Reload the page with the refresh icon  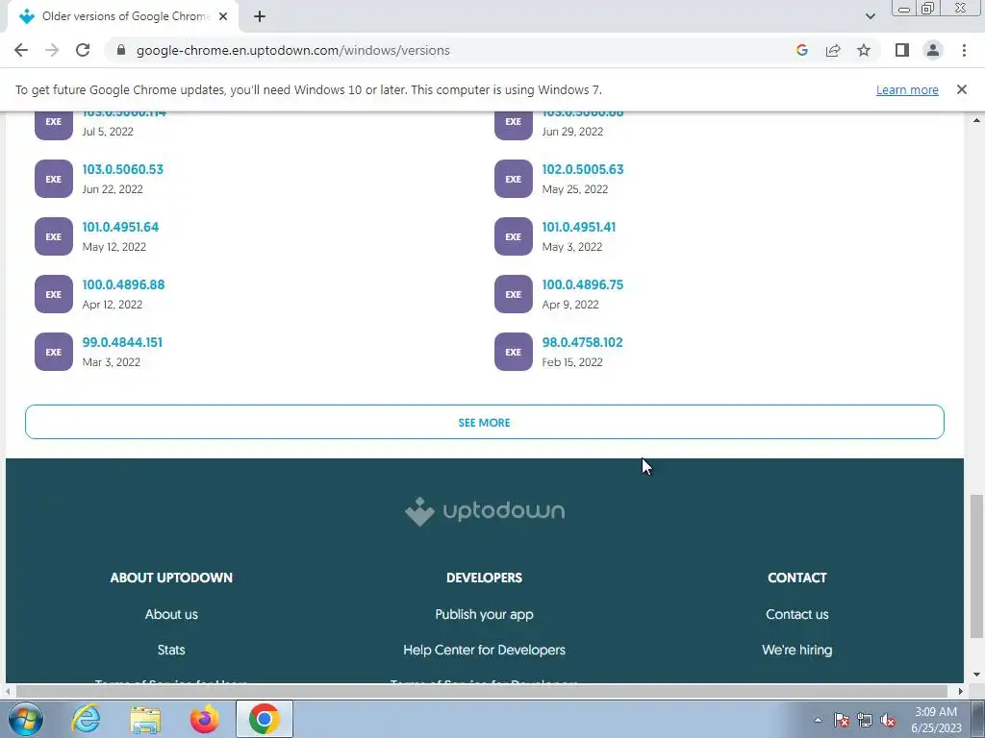click(x=83, y=50)
